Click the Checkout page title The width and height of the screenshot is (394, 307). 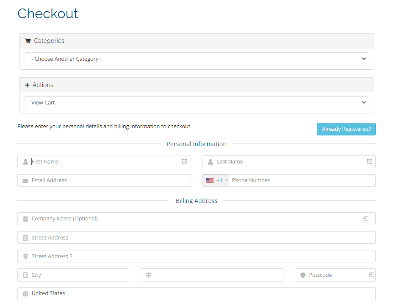(48, 14)
